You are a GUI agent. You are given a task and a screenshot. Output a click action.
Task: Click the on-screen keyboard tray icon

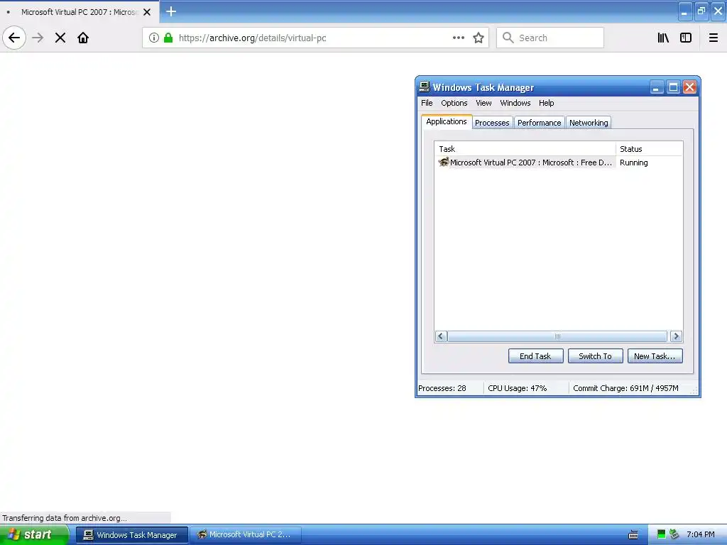(x=633, y=535)
